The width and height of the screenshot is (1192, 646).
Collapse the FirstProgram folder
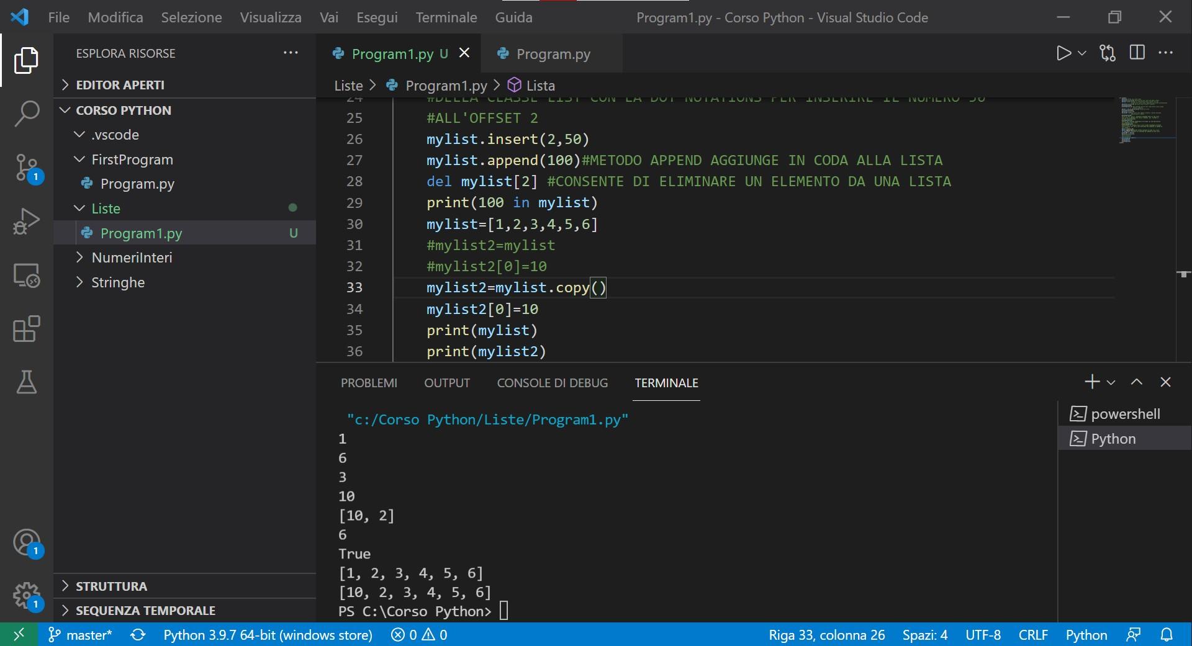[x=185, y=159]
